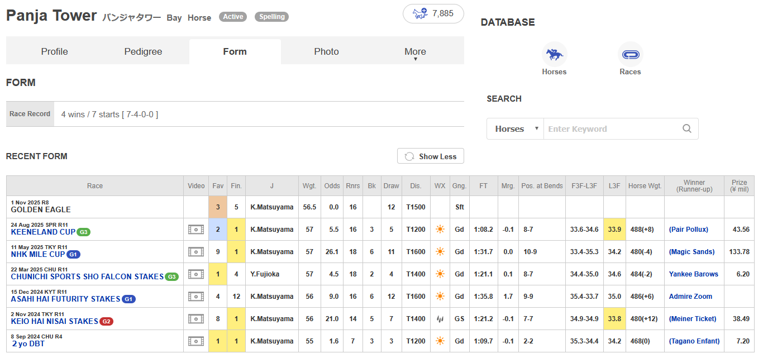
Task: Click the race record 4 wins / 7 starts text
Action: coord(109,114)
